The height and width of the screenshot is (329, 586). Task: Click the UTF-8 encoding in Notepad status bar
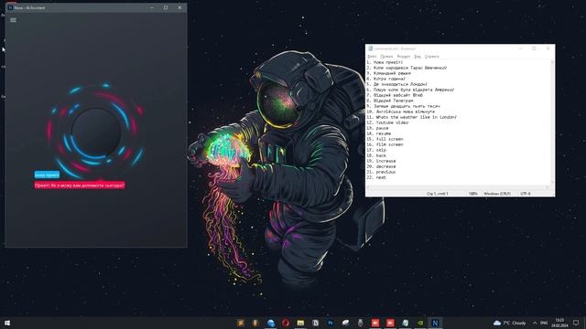pyautogui.click(x=525, y=194)
